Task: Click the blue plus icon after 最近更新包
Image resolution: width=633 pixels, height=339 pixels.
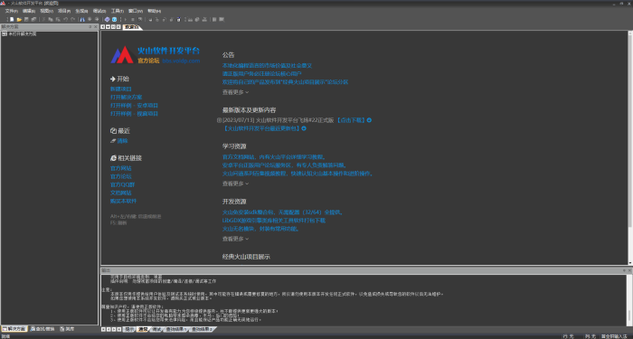Action: click(304, 128)
